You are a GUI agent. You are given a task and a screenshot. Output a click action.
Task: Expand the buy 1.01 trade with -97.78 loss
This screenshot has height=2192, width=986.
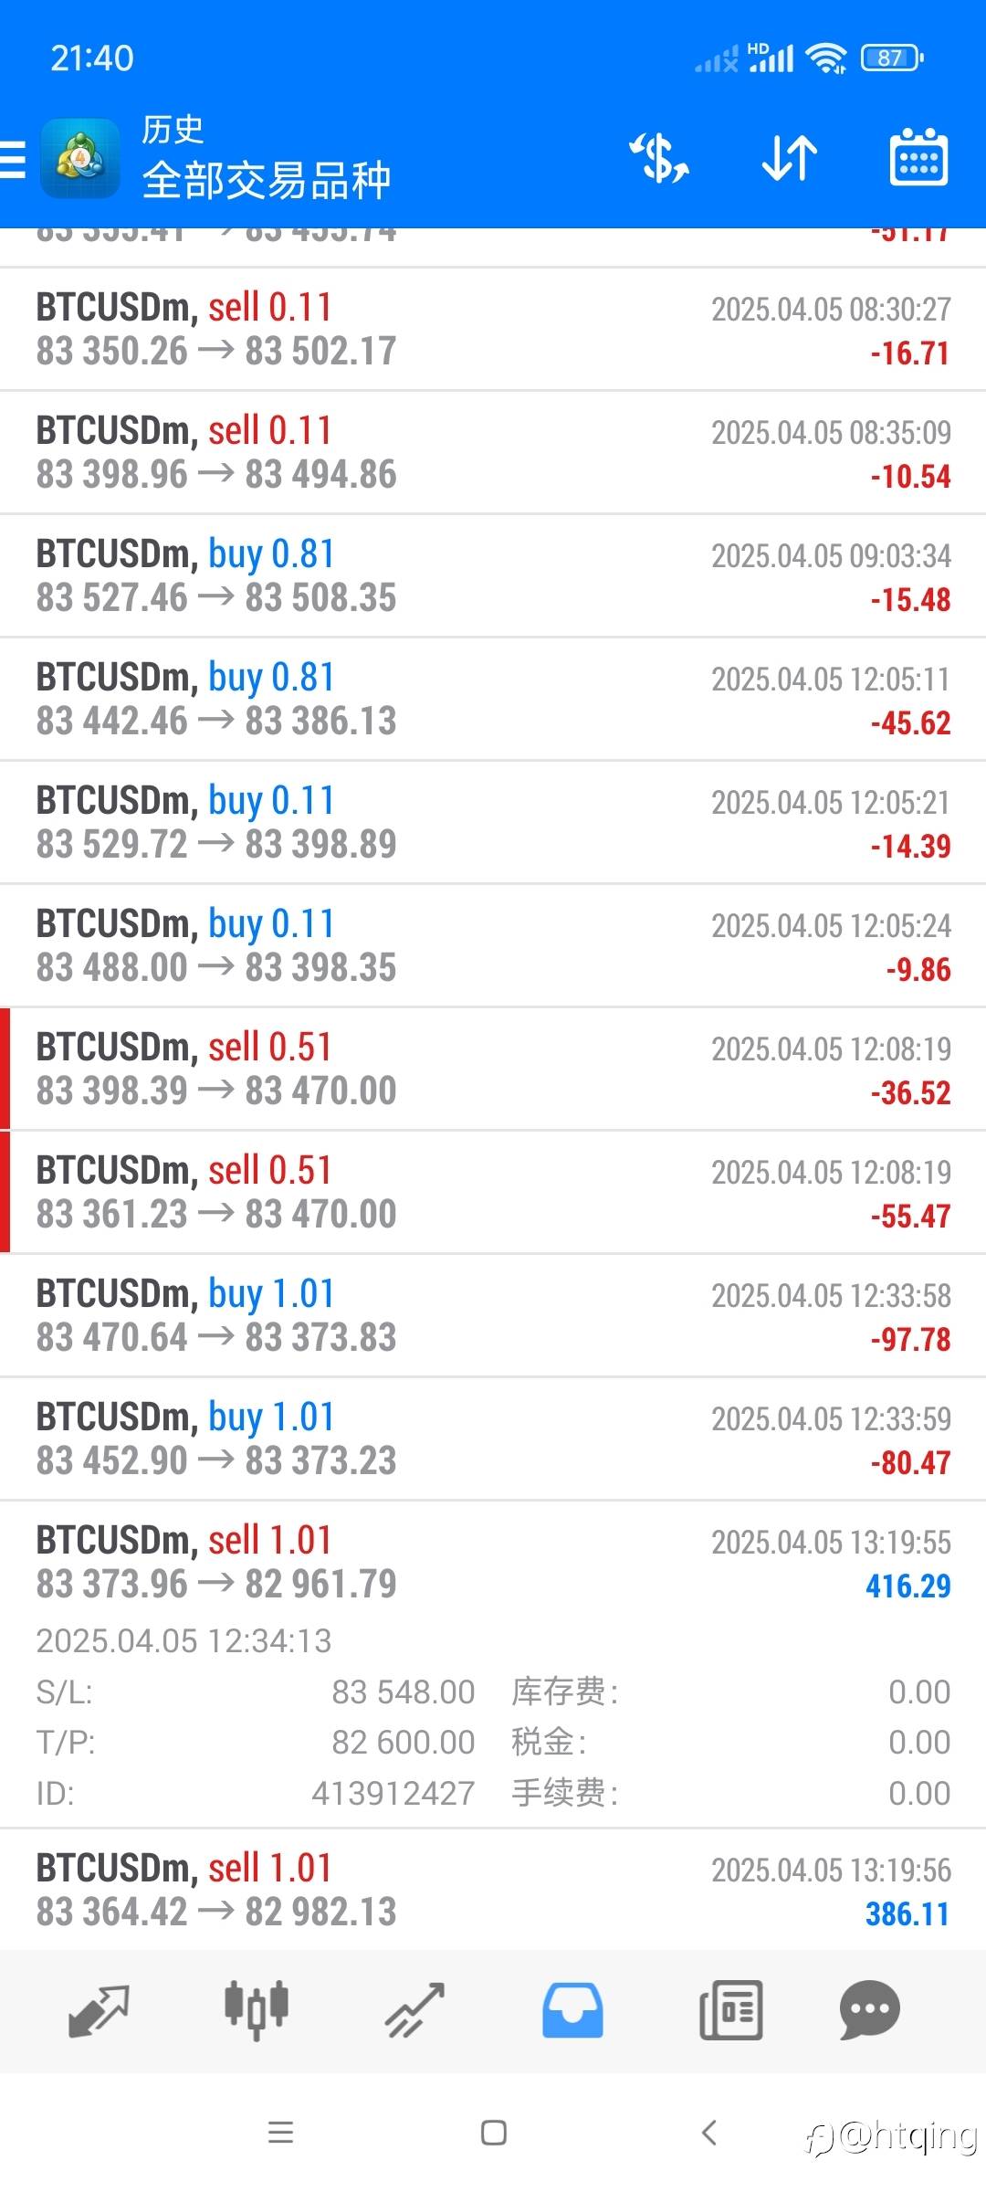click(x=493, y=1315)
